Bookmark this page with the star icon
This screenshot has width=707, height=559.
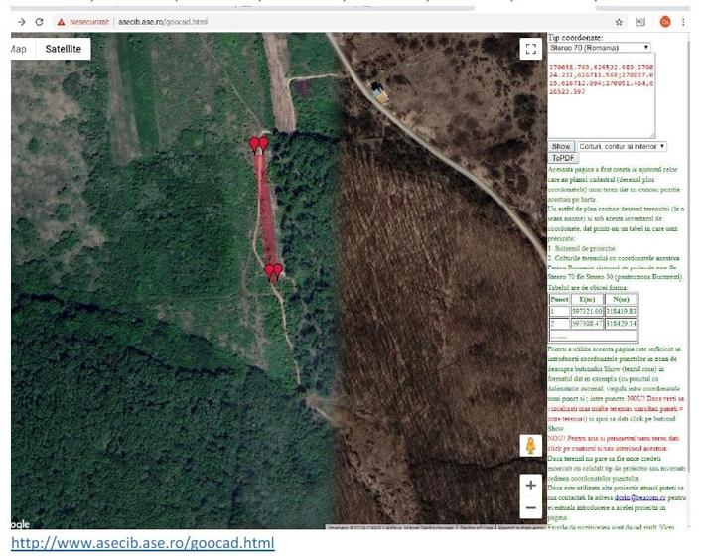tap(619, 22)
